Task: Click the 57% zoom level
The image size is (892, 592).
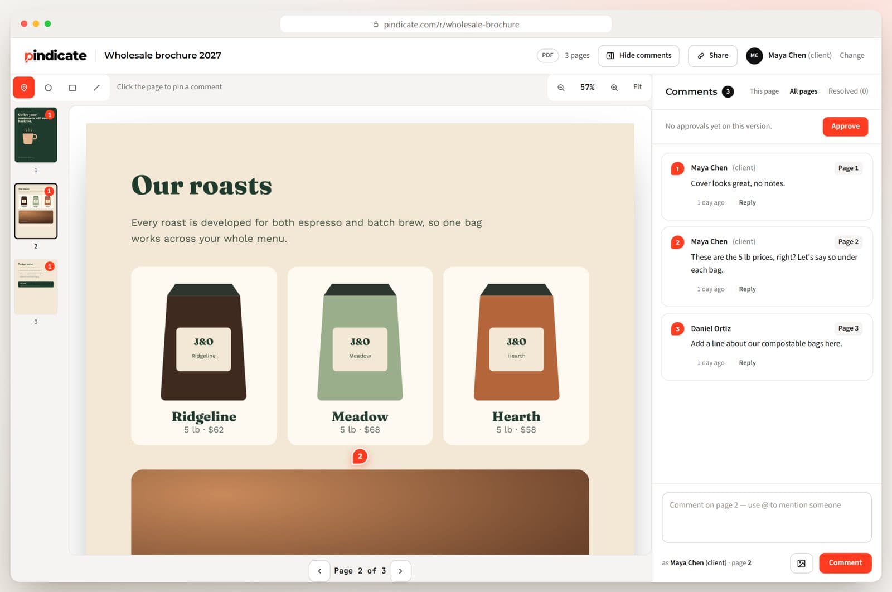Action: pos(587,88)
